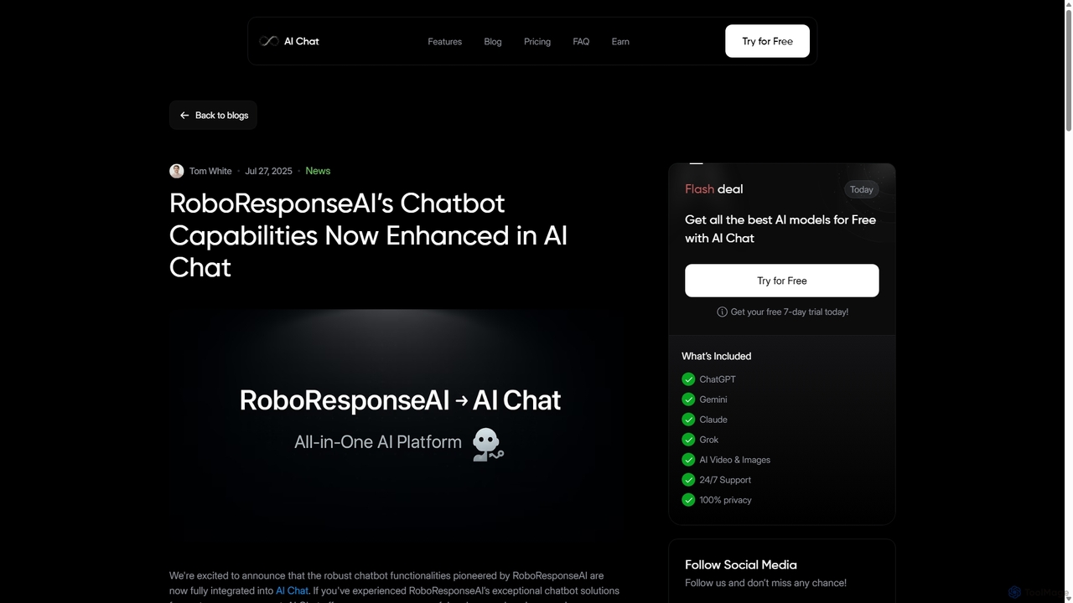This screenshot has width=1073, height=603.
Task: Click the Grok list item text
Action: point(709,440)
